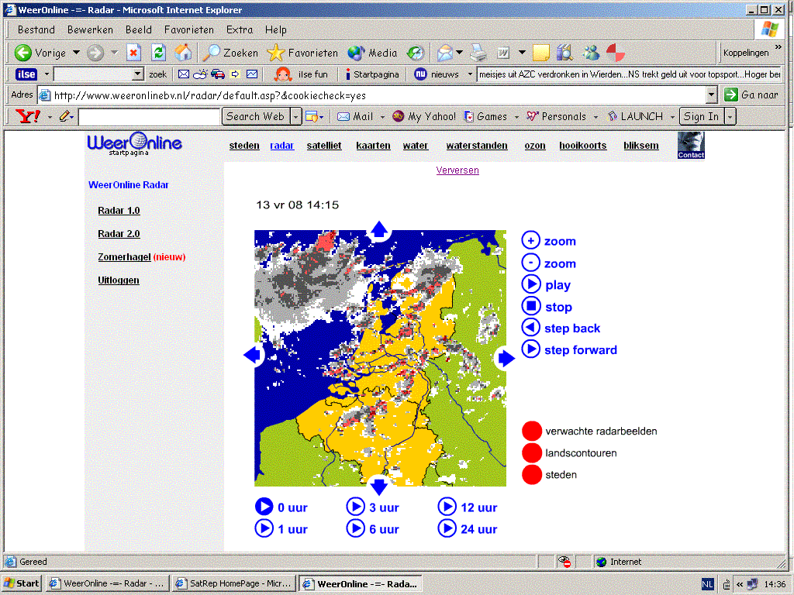794x595 pixels.
Task: Click the Uitloggen link
Action: tap(119, 280)
